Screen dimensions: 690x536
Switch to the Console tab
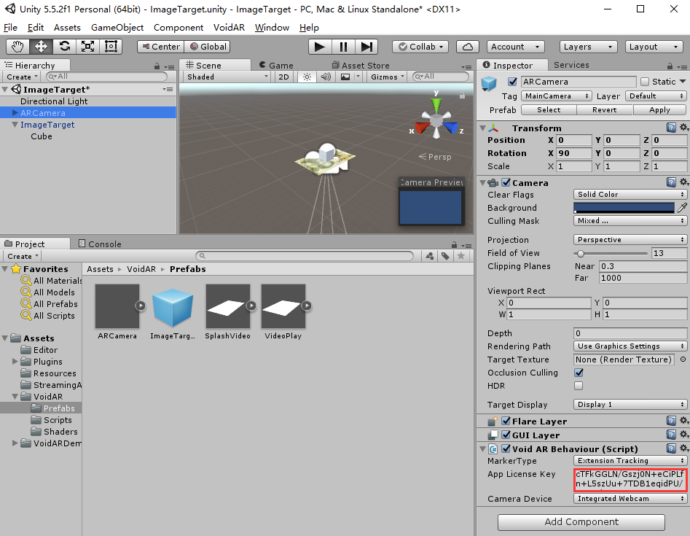click(x=99, y=244)
